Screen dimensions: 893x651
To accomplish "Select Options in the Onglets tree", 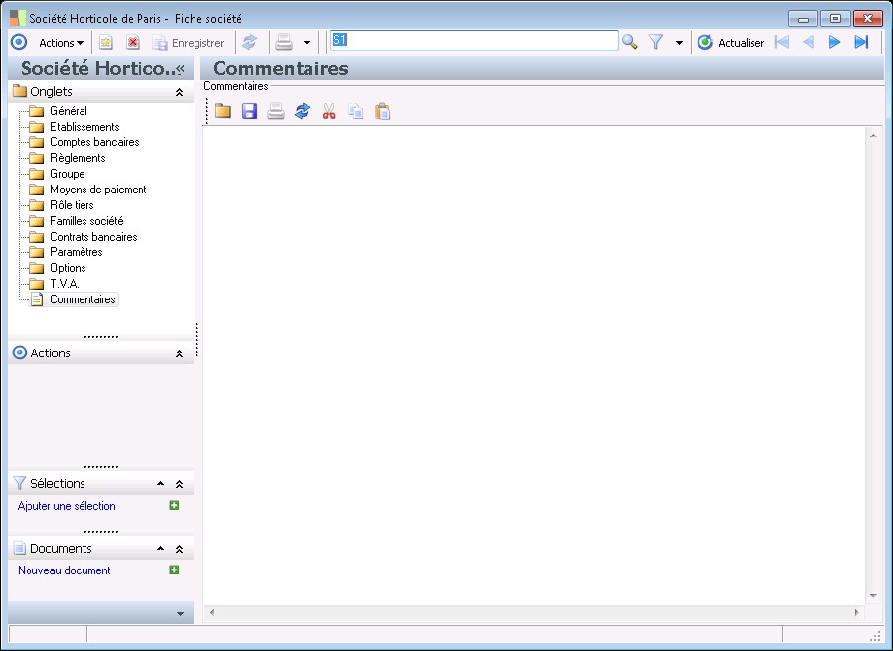I will coord(68,268).
